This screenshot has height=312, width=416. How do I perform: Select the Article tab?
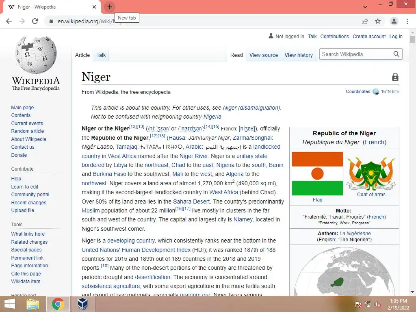click(x=82, y=55)
